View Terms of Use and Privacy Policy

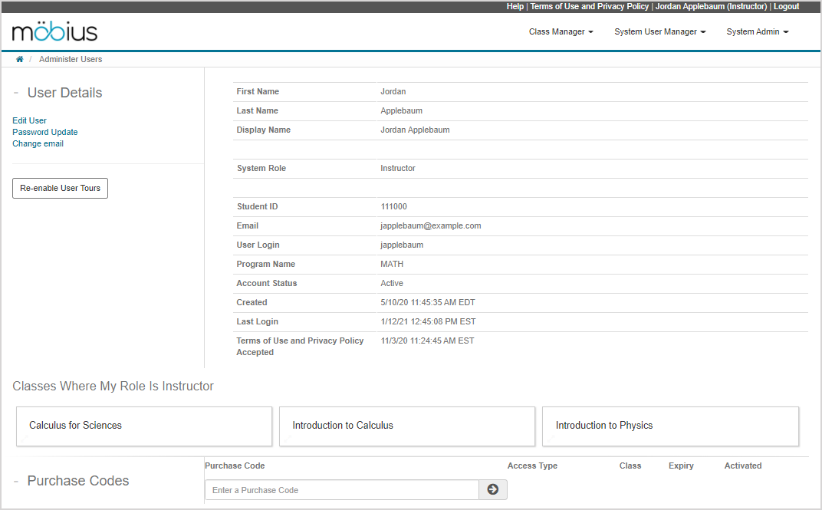(x=590, y=6)
